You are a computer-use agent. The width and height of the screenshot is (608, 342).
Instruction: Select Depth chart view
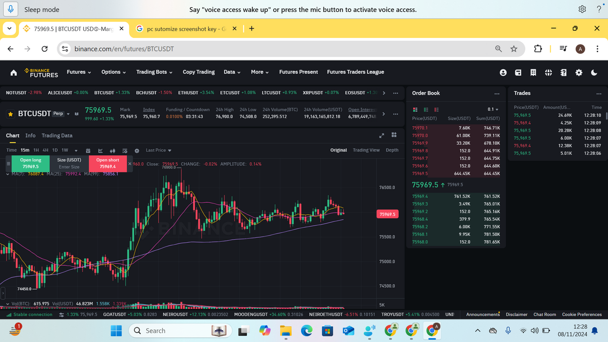click(392, 150)
